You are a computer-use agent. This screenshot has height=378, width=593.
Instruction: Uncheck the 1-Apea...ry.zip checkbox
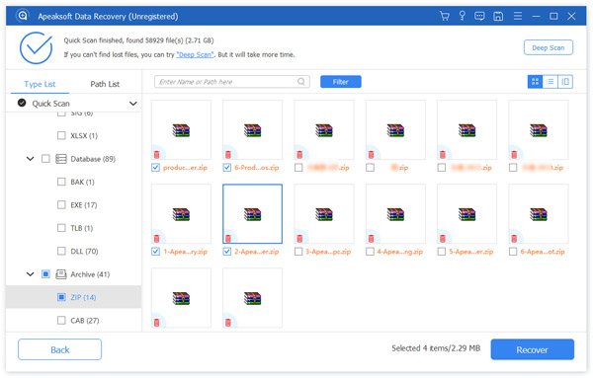click(x=155, y=251)
